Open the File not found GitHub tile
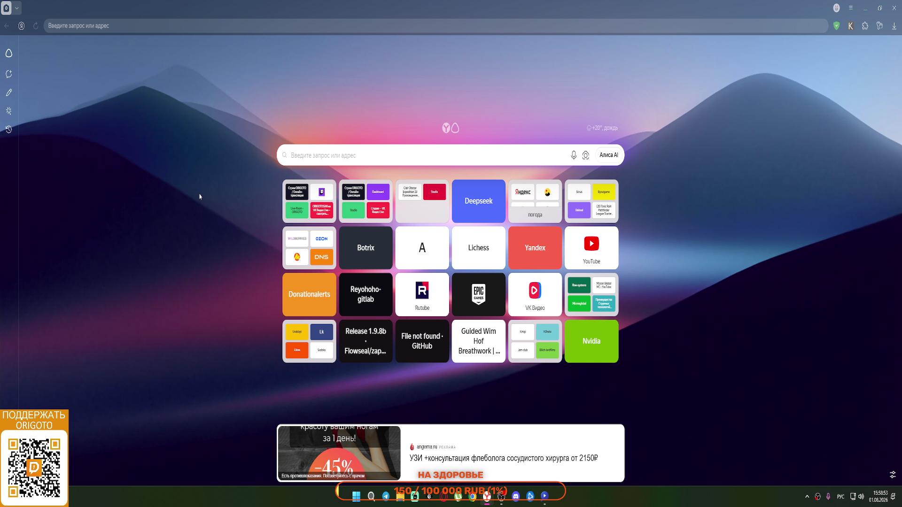902x507 pixels. [x=422, y=341]
